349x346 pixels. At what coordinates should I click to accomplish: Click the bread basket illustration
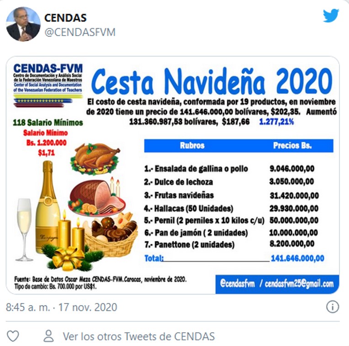[x=111, y=234]
